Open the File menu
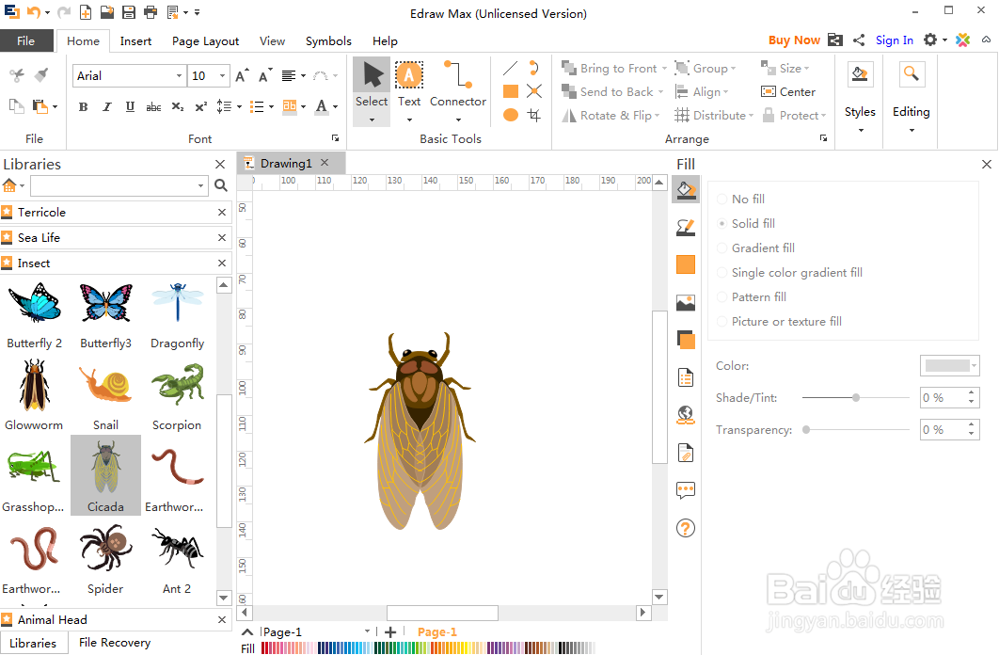 26,40
